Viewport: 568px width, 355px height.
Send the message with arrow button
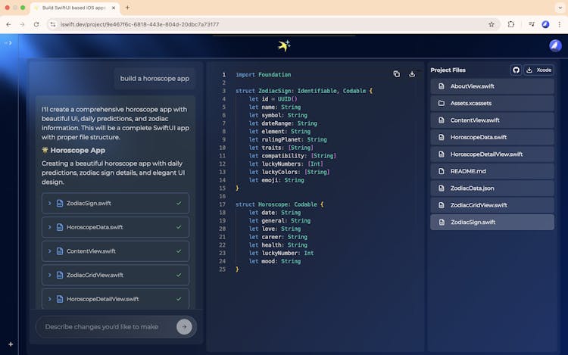(184, 327)
